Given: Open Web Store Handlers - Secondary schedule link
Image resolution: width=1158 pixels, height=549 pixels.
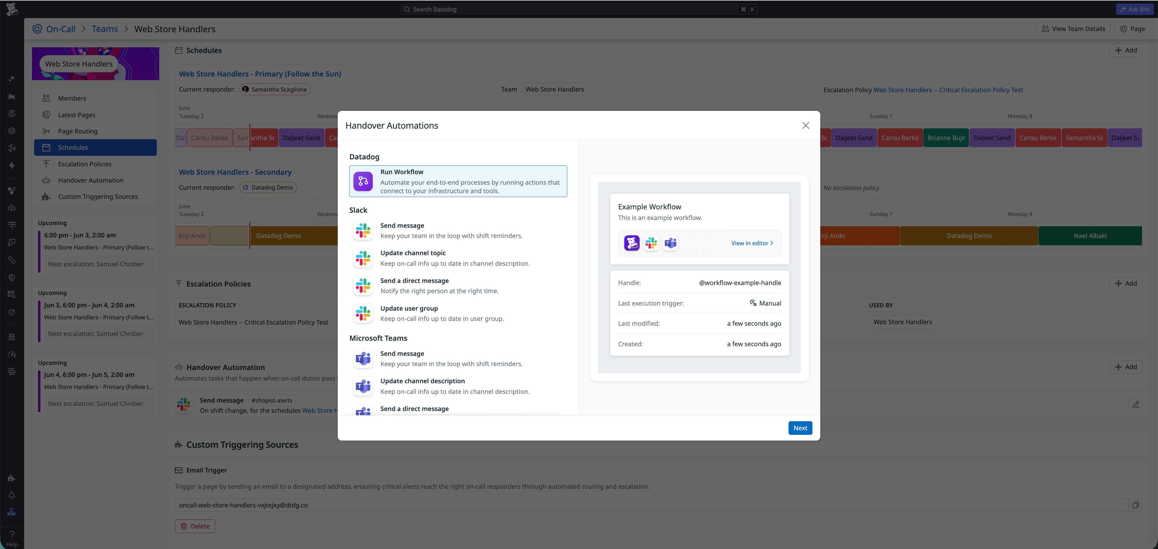Looking at the screenshot, I should click(235, 172).
